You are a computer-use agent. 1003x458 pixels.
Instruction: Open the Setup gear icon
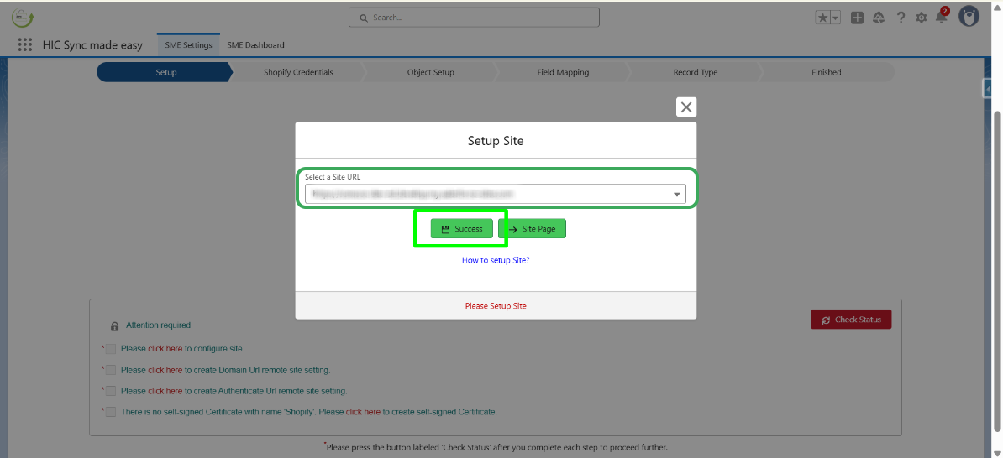pos(922,18)
